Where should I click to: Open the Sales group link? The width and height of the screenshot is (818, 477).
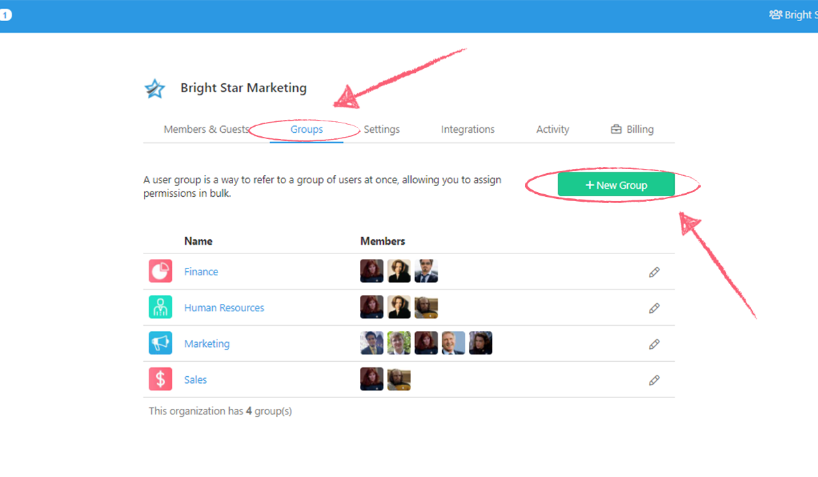tap(196, 380)
